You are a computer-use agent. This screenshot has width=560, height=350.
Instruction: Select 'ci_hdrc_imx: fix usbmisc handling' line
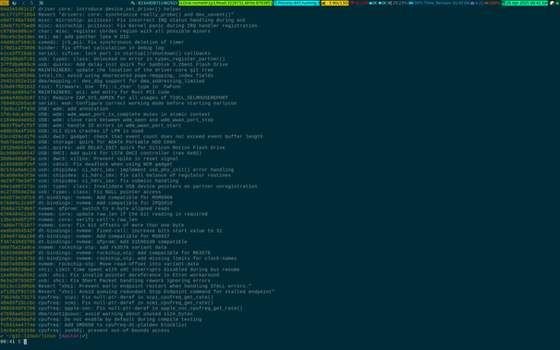[89, 180]
